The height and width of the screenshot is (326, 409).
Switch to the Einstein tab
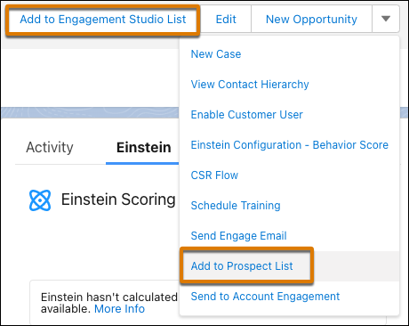(x=144, y=148)
